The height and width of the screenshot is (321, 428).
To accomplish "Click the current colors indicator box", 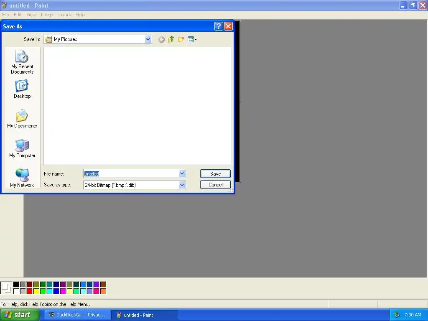I will coord(6,288).
